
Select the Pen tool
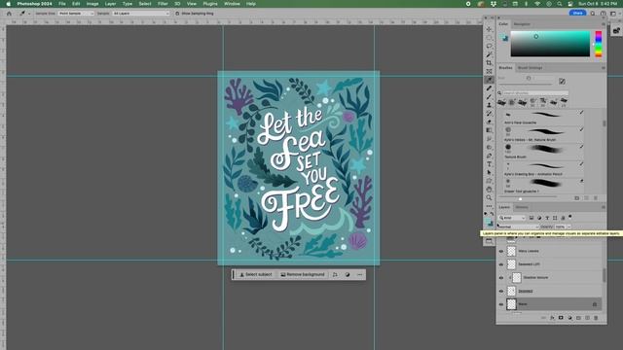tap(489, 156)
